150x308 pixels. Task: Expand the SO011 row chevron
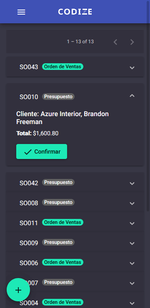point(132,224)
